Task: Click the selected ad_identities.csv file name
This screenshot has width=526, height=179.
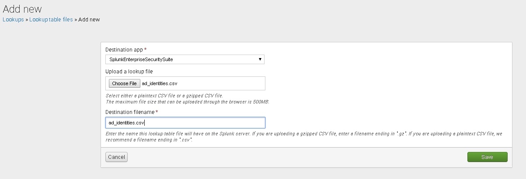Action: tap(160, 83)
